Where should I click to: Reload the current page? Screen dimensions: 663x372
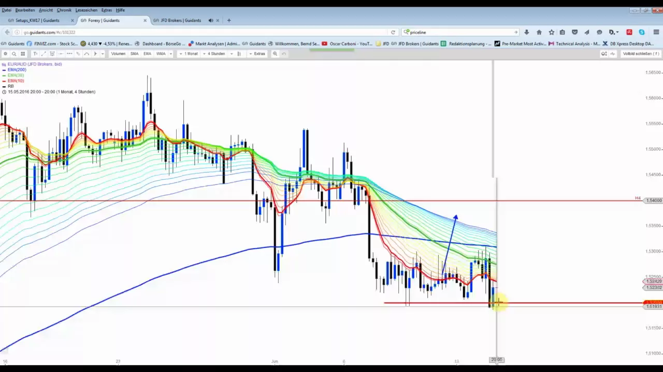(x=393, y=32)
